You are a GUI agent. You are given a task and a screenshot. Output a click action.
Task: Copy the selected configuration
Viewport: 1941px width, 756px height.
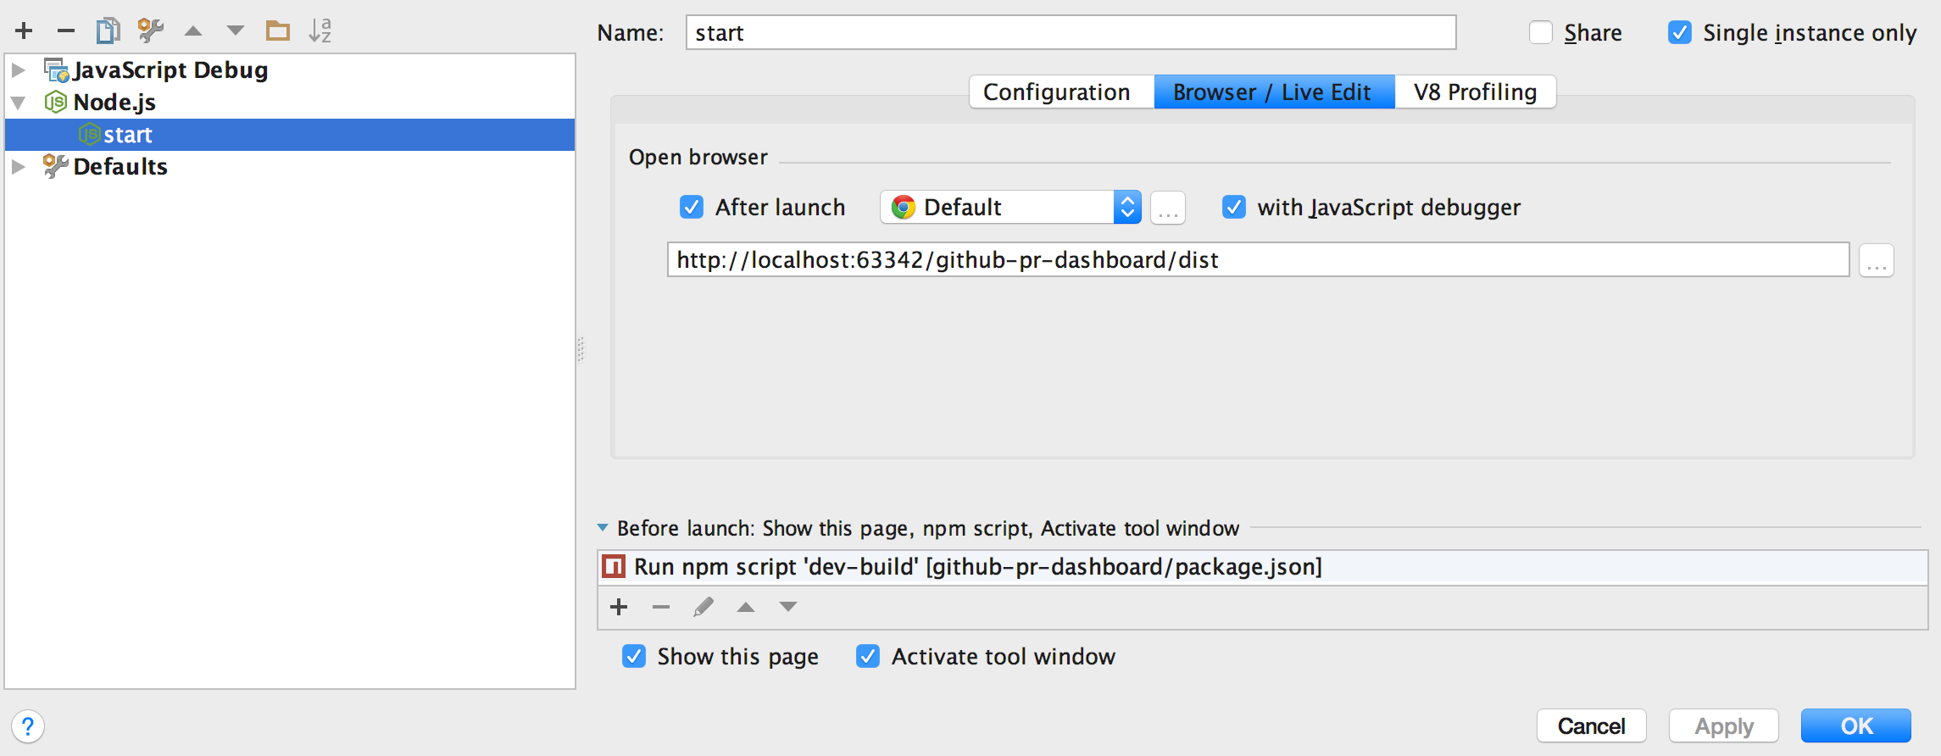tap(108, 31)
